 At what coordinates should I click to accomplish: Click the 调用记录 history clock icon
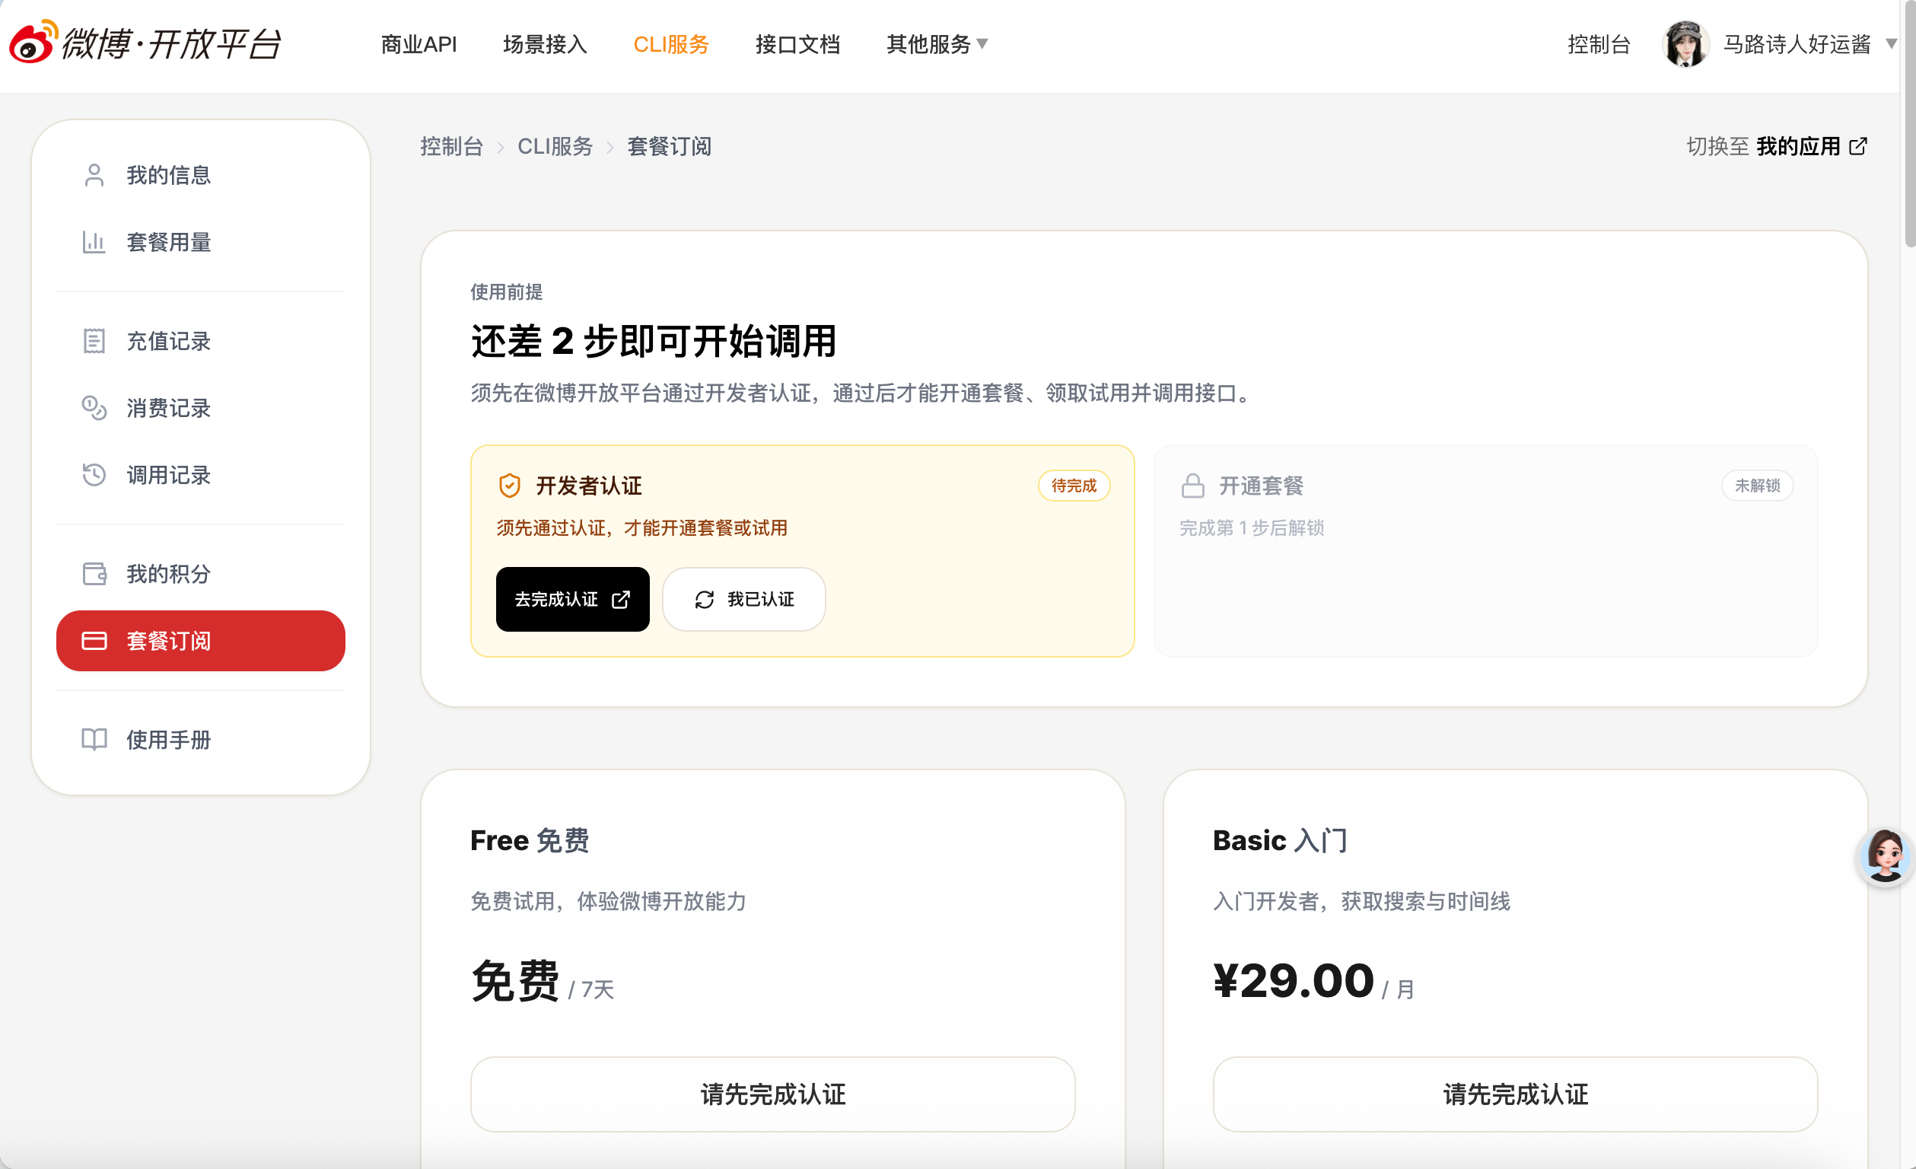click(94, 474)
